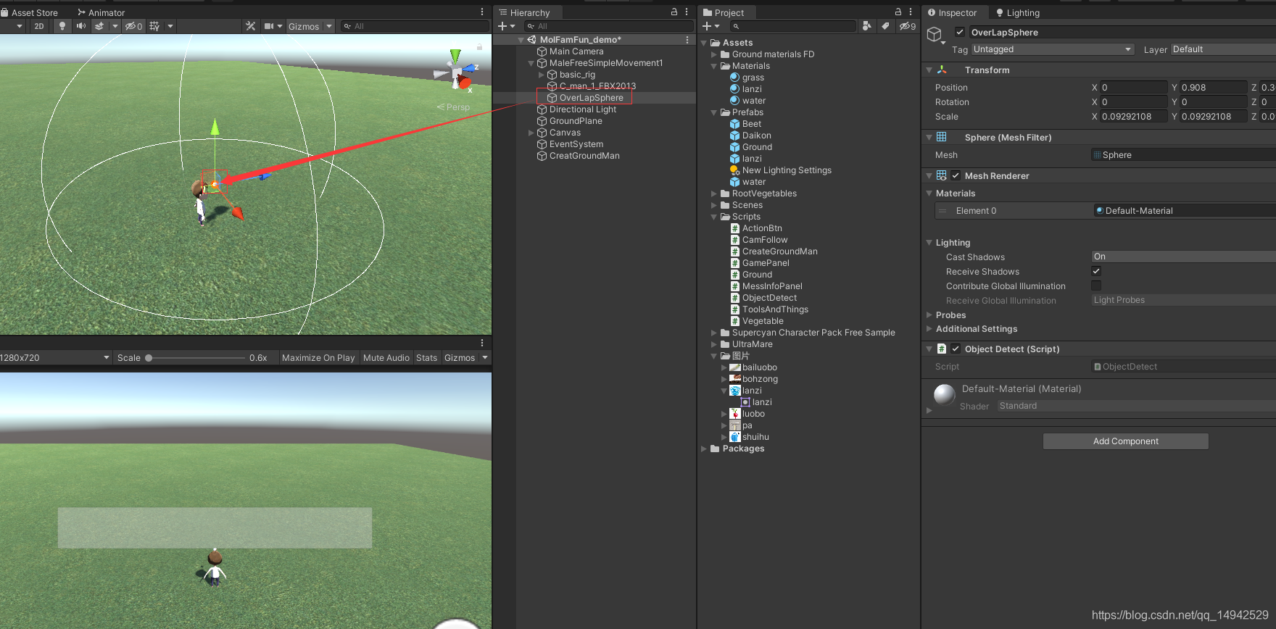Click Add Component button

tap(1125, 441)
